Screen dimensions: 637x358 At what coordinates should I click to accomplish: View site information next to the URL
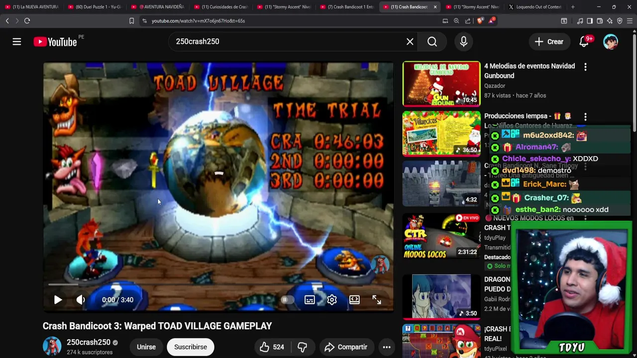(x=144, y=21)
